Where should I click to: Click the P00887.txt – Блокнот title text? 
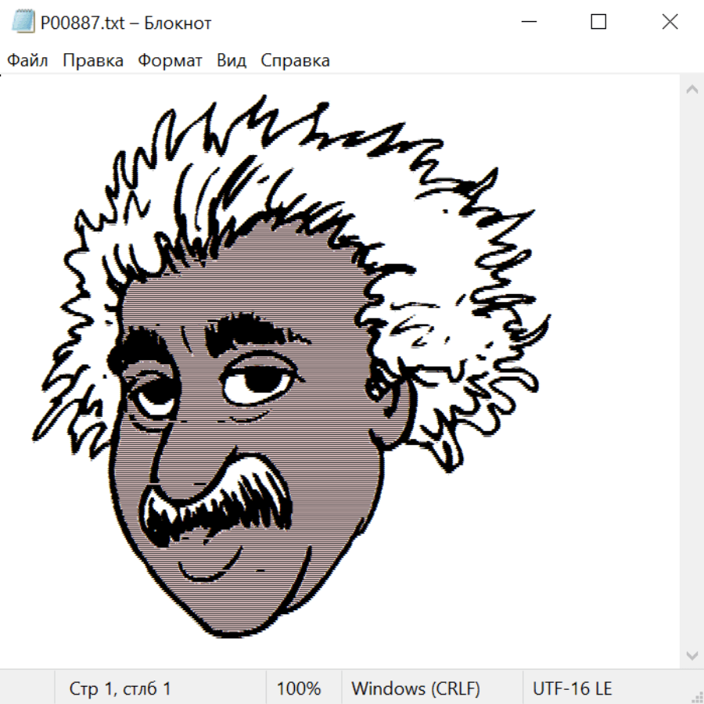(x=126, y=23)
